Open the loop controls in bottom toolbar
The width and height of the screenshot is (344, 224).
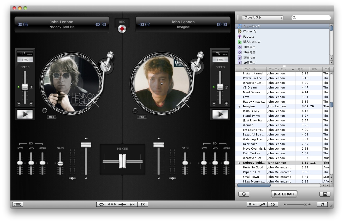point(101,204)
